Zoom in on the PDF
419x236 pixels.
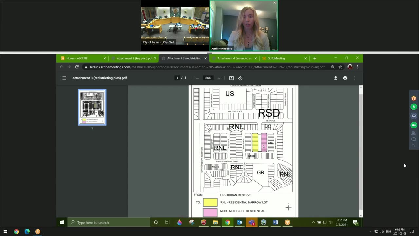(219, 78)
